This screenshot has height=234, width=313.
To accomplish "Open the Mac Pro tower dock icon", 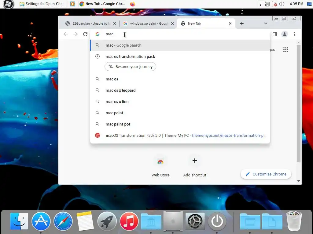I will pos(173,221).
